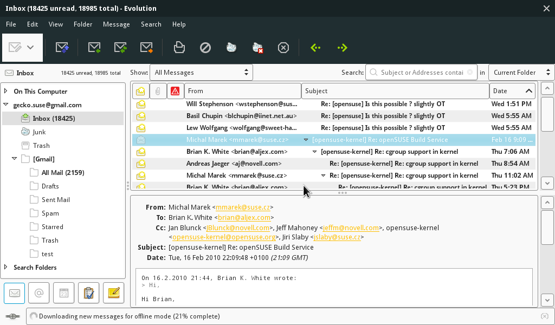Click the jeffm@novell.com link

(x=351, y=227)
